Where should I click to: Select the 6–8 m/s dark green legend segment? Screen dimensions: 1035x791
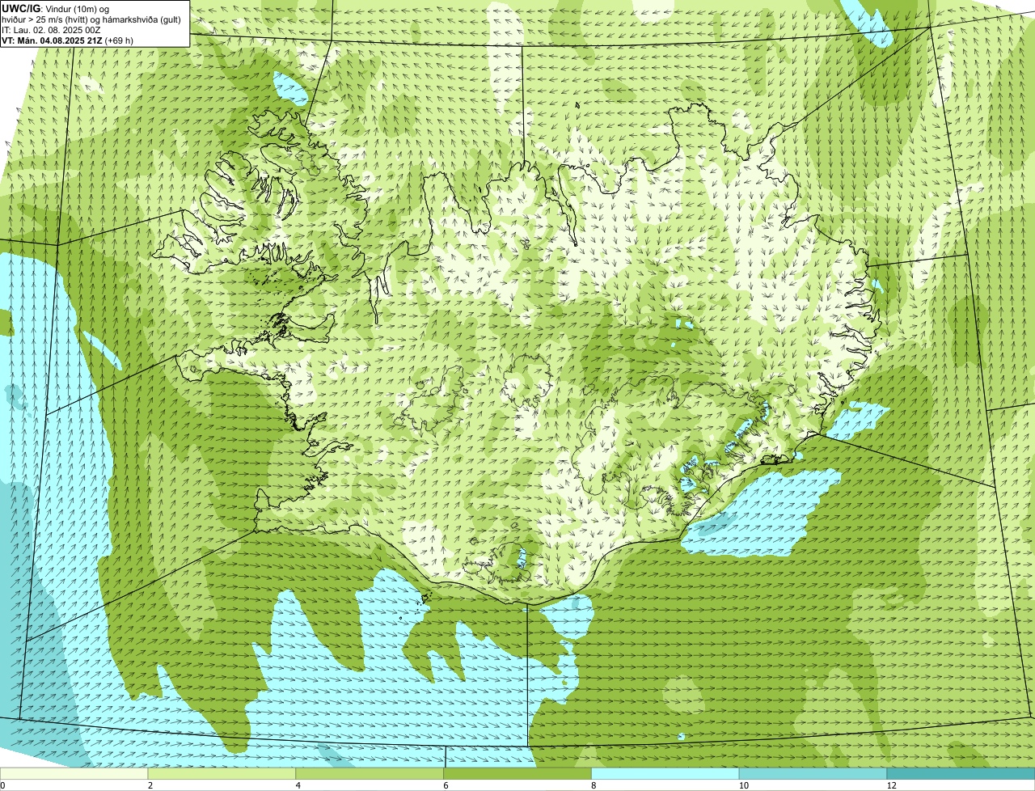[517, 774]
